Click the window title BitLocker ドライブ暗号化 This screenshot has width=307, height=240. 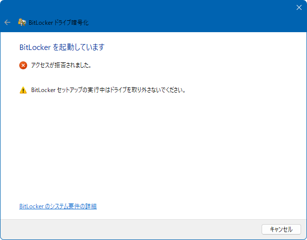click(x=59, y=23)
